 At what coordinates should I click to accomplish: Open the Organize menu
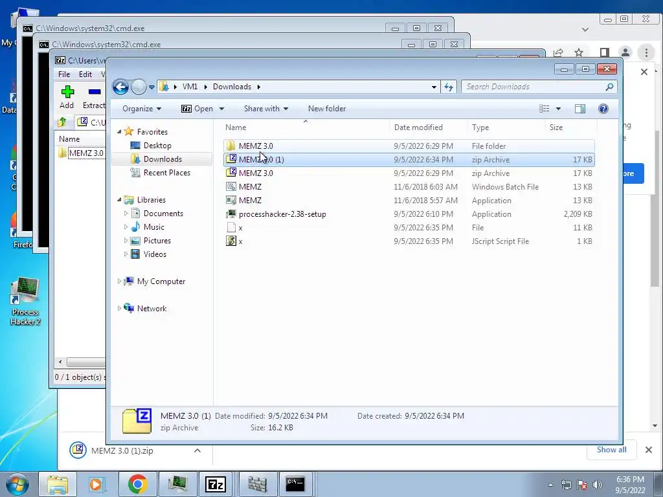pyautogui.click(x=142, y=109)
